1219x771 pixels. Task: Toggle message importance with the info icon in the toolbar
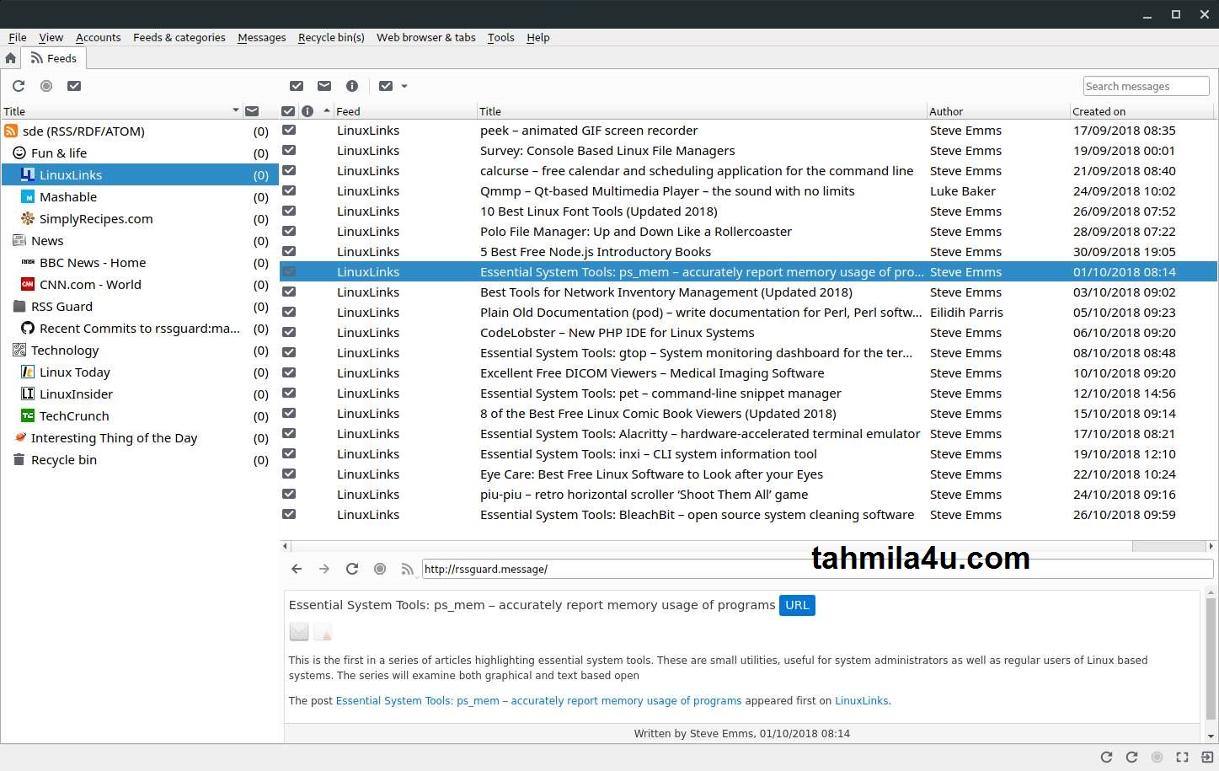[352, 86]
